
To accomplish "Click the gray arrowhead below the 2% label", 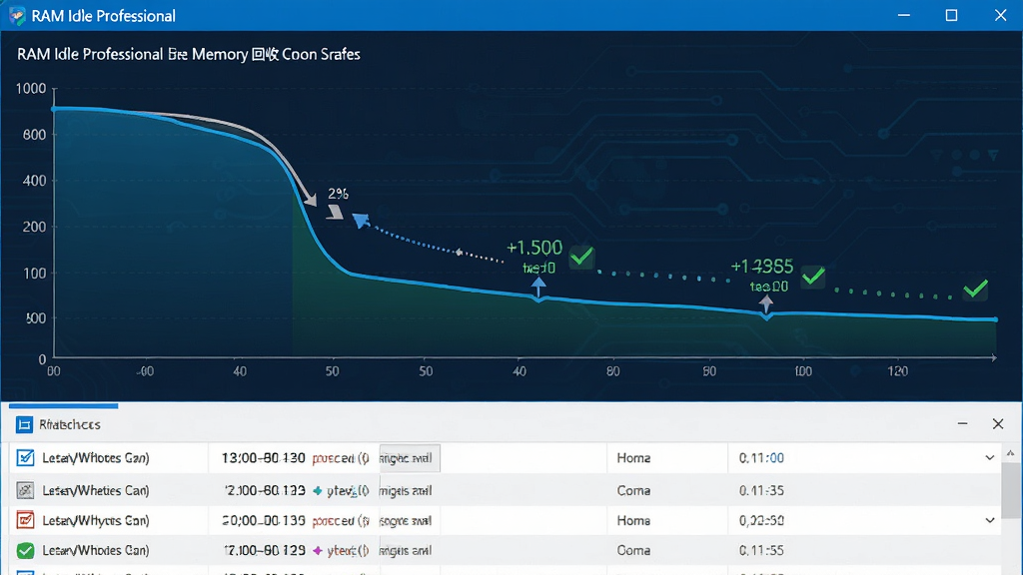I will coord(335,212).
